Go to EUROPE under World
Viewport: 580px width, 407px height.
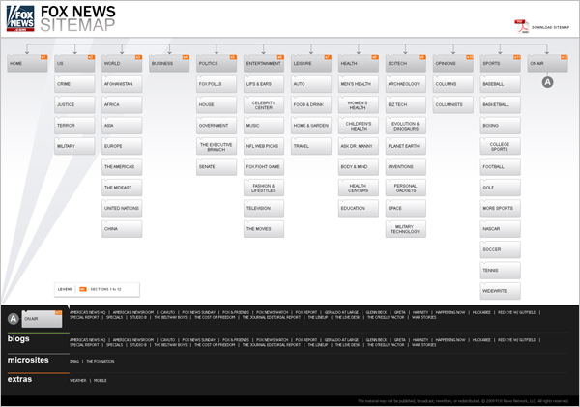[122, 146]
